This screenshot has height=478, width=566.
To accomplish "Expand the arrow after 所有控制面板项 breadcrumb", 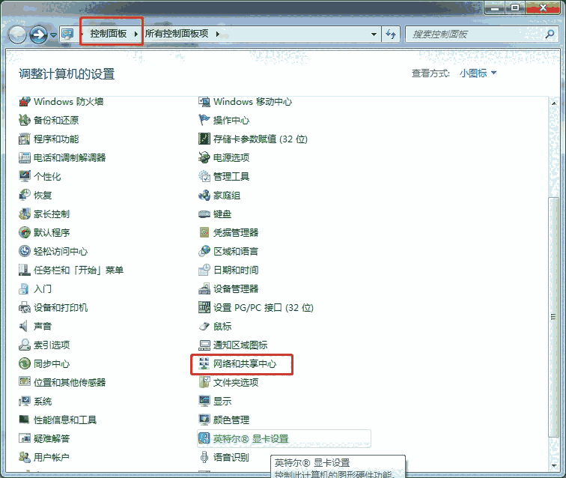I will click(x=217, y=34).
